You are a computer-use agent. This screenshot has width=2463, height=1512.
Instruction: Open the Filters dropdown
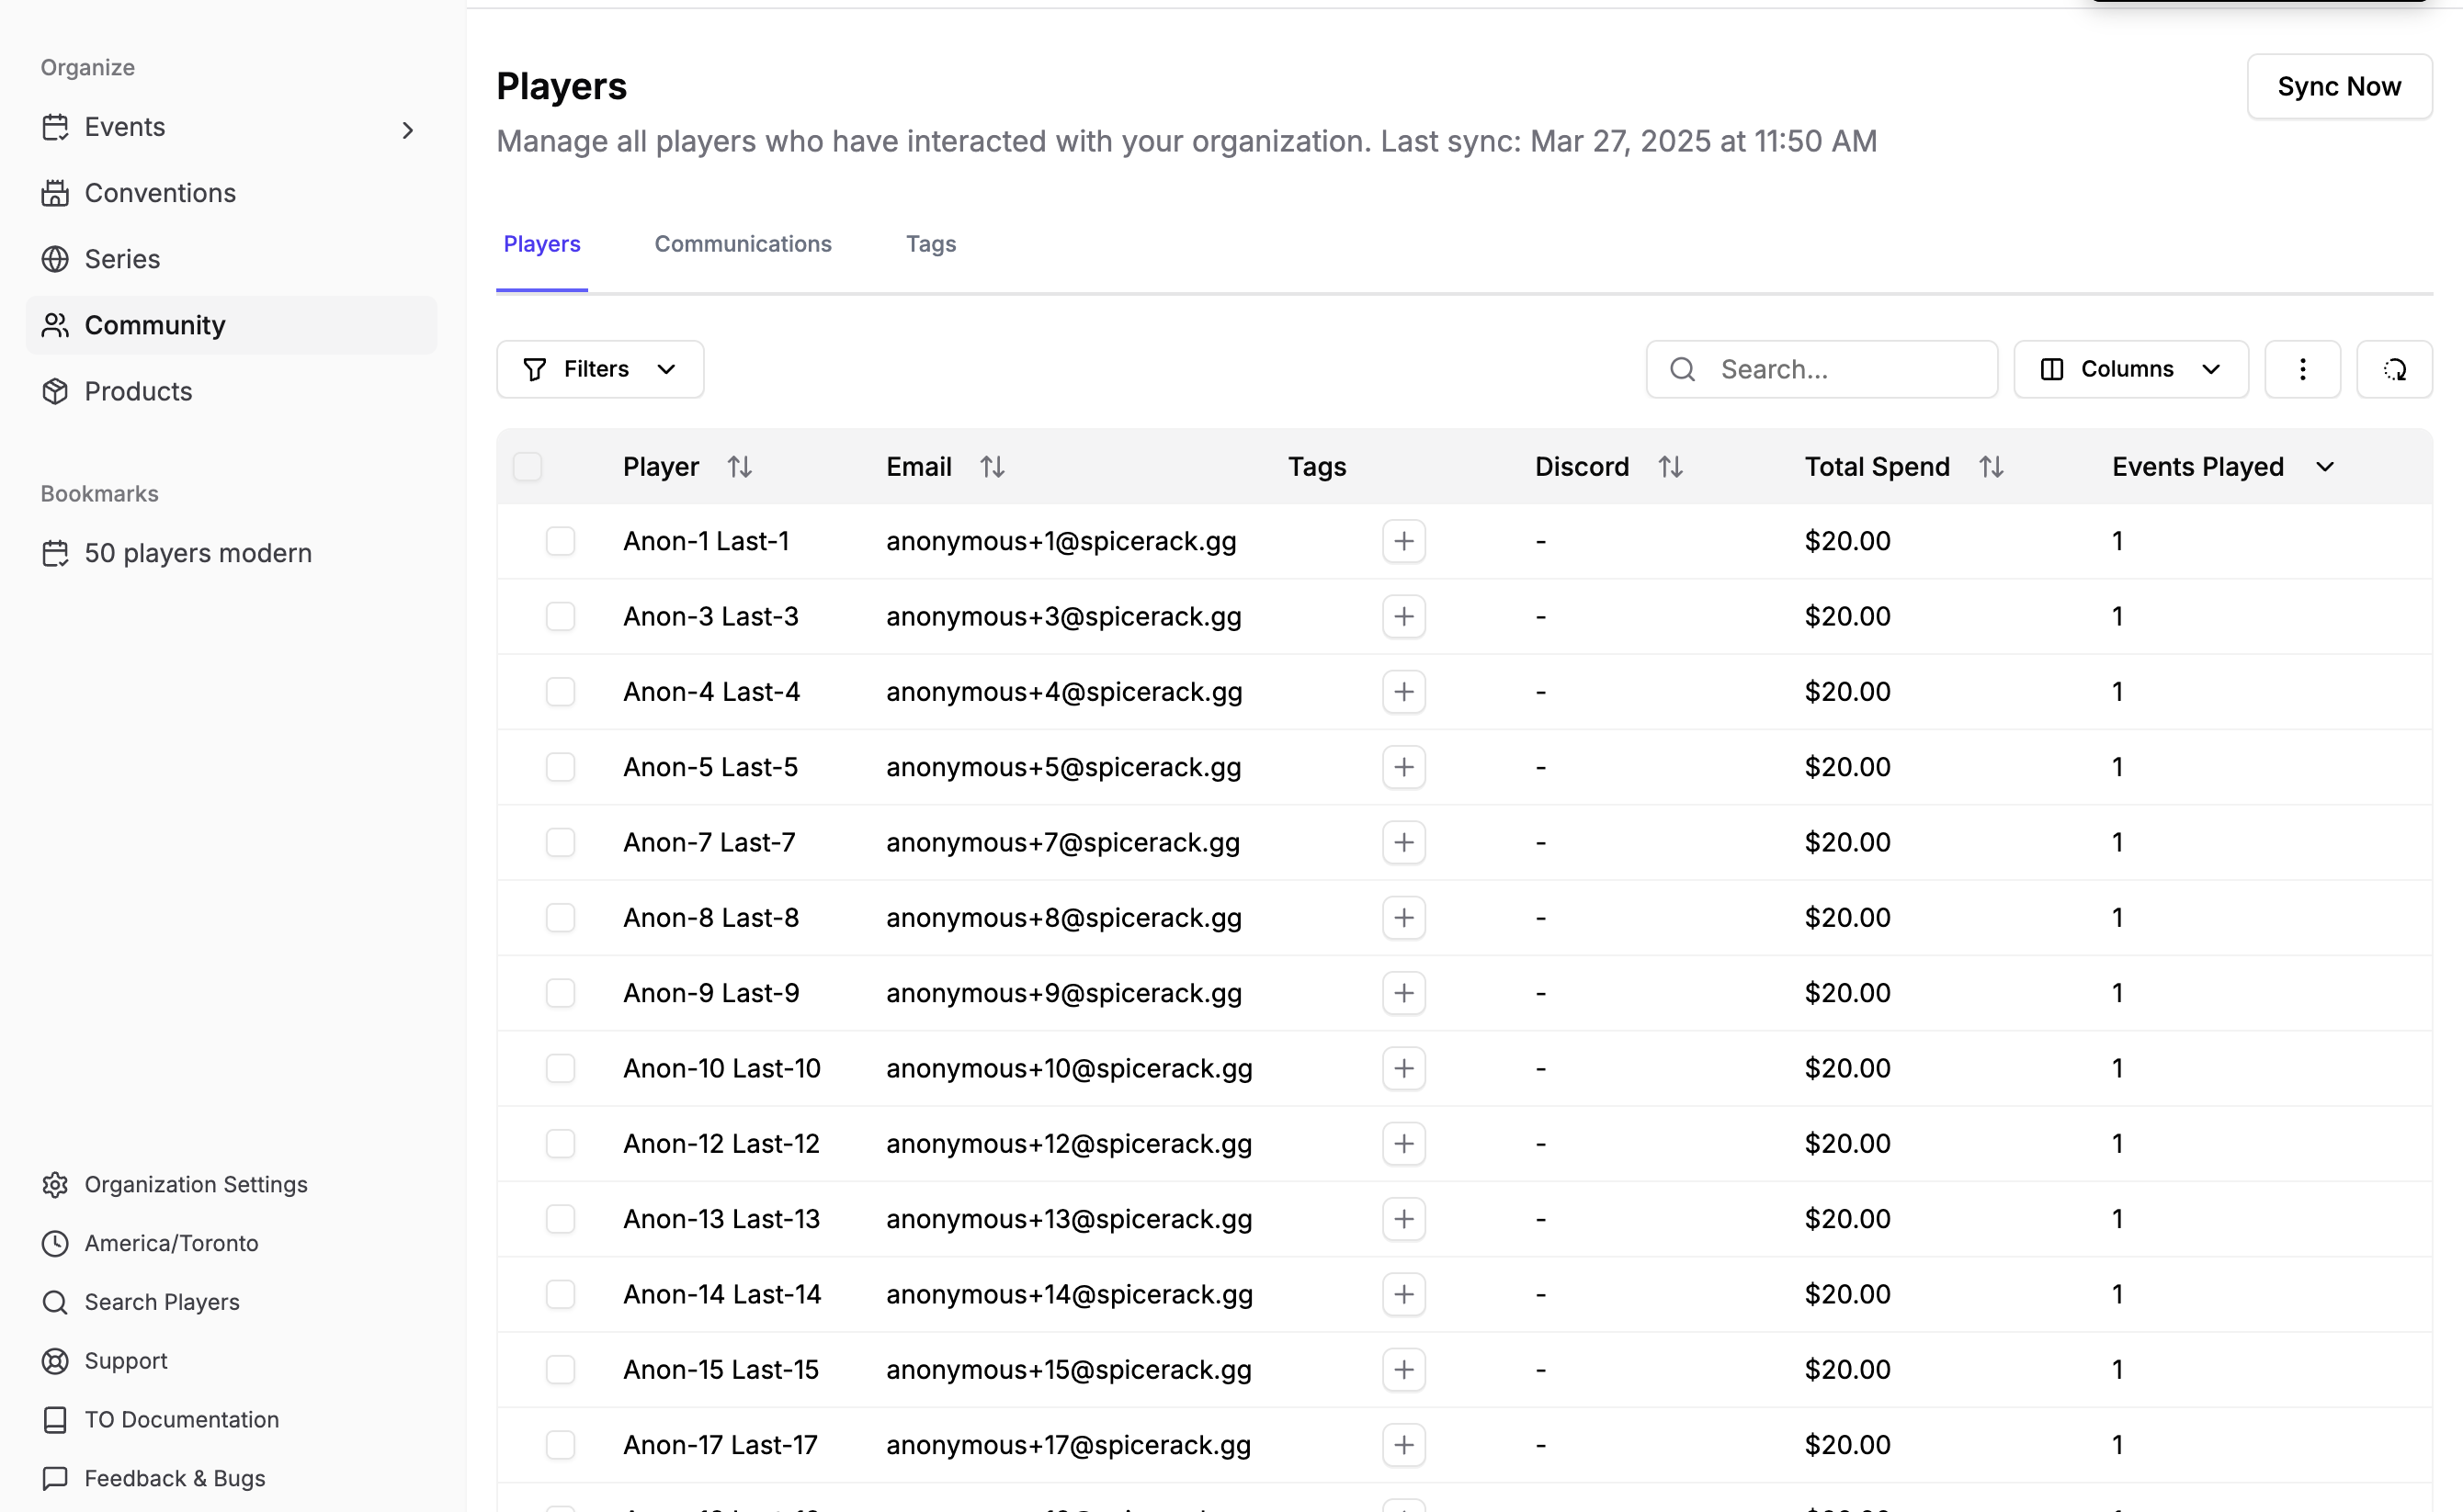pos(599,369)
